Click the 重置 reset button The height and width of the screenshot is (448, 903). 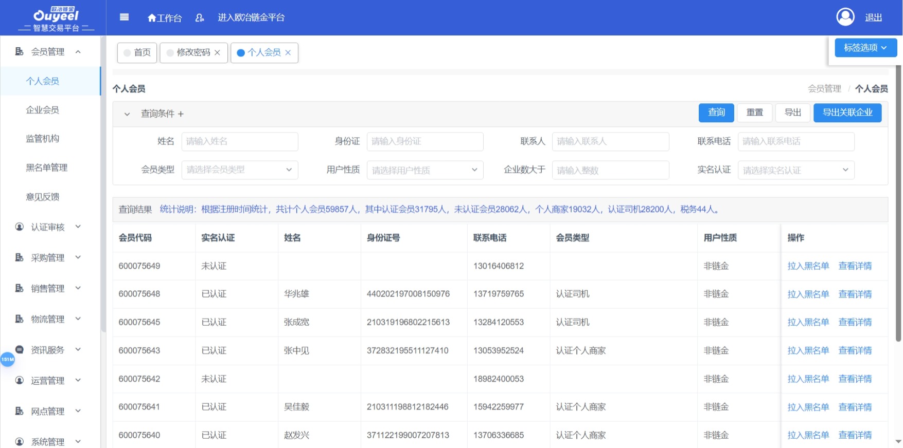coord(755,113)
